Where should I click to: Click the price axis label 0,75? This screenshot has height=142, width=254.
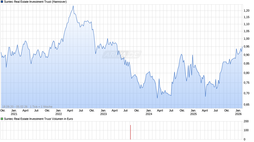(246, 83)
